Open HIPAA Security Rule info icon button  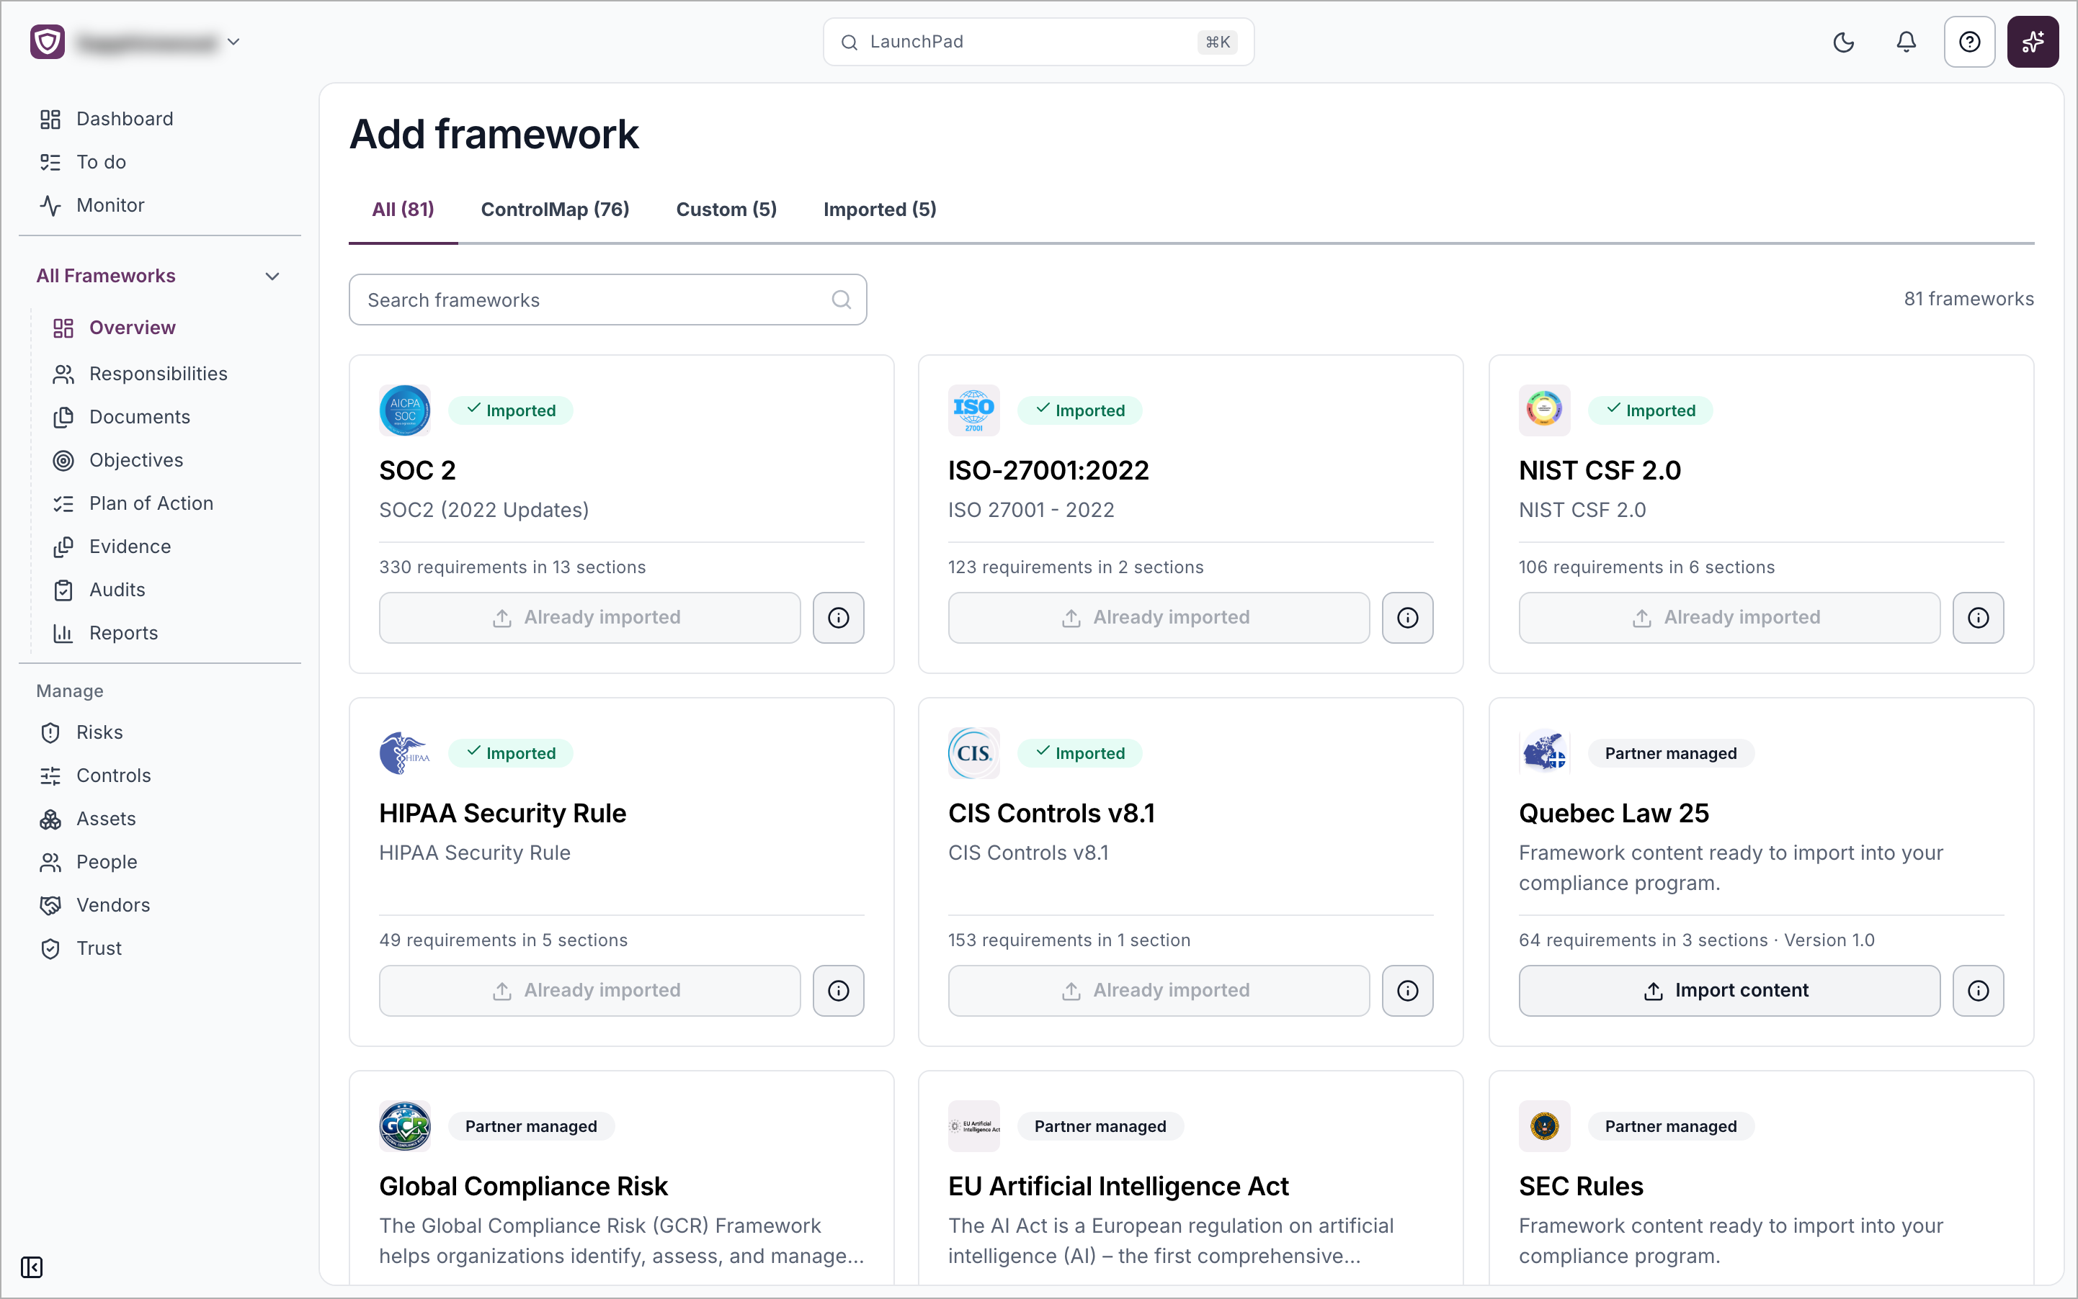838,991
